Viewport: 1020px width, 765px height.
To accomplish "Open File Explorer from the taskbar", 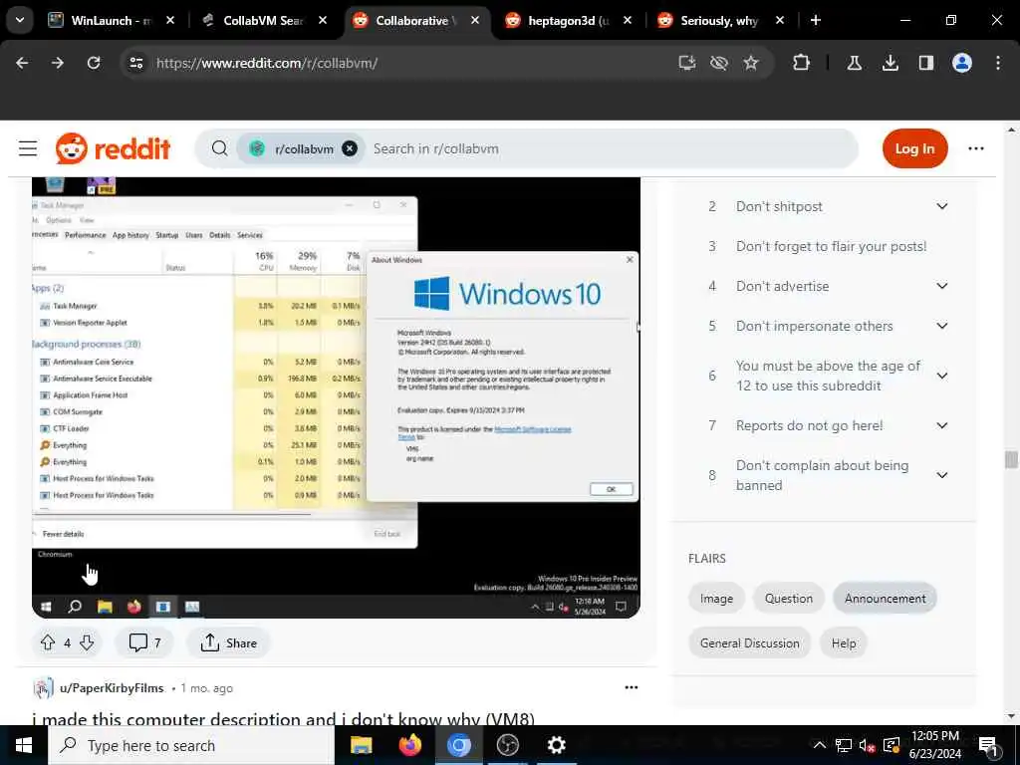I will click(361, 745).
